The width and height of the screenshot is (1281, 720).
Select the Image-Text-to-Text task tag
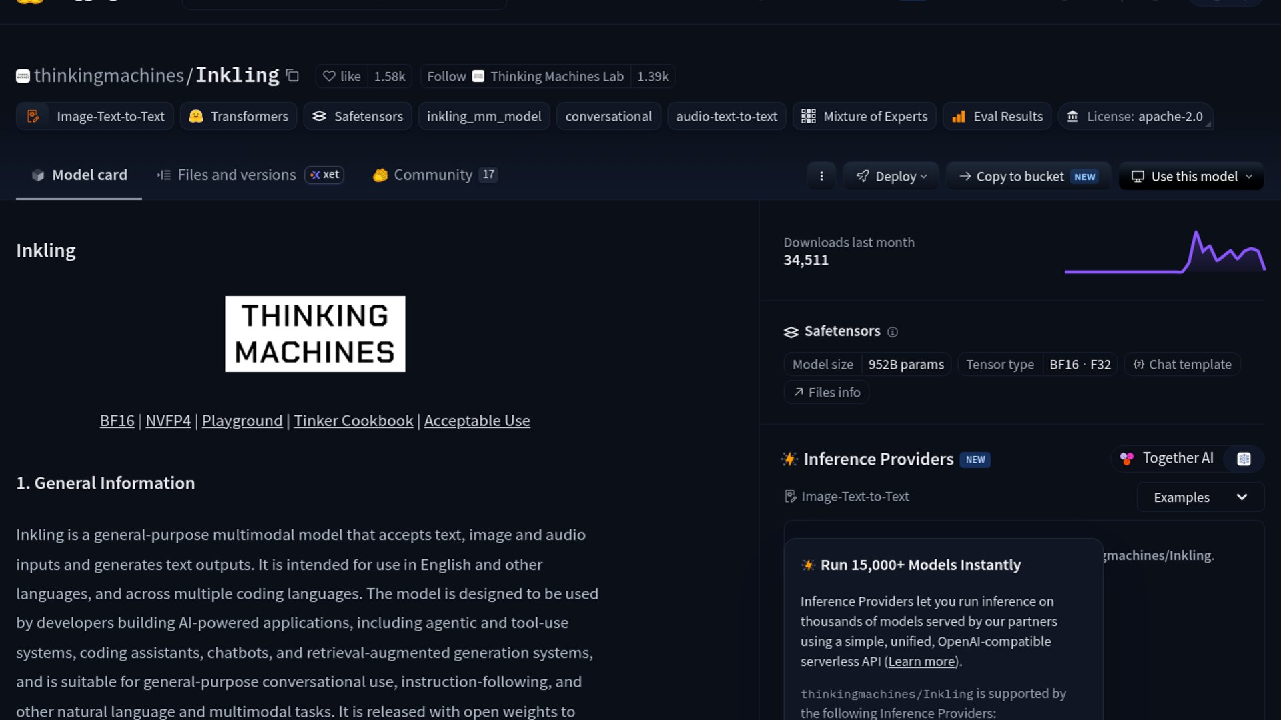tap(95, 116)
